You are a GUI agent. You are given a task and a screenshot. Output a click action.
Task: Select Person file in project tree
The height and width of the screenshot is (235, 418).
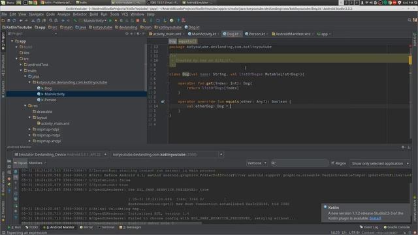tap(50, 100)
